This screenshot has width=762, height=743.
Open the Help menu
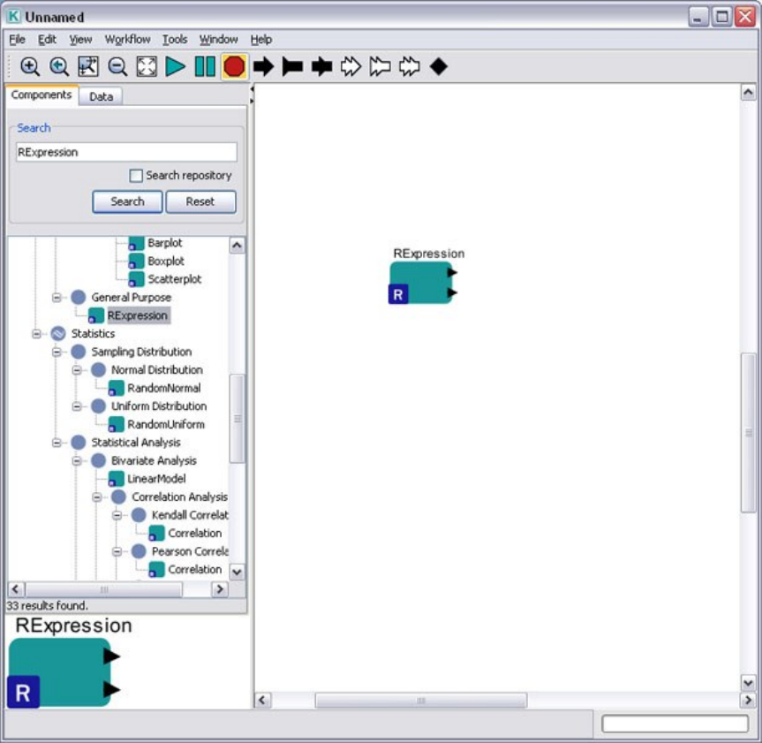point(261,40)
